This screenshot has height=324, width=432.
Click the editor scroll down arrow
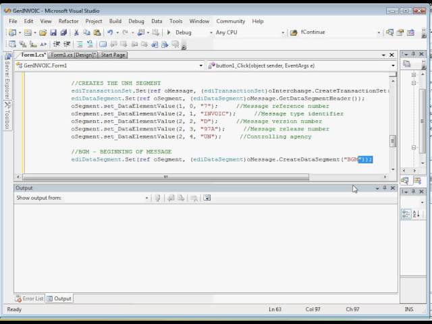click(x=393, y=169)
